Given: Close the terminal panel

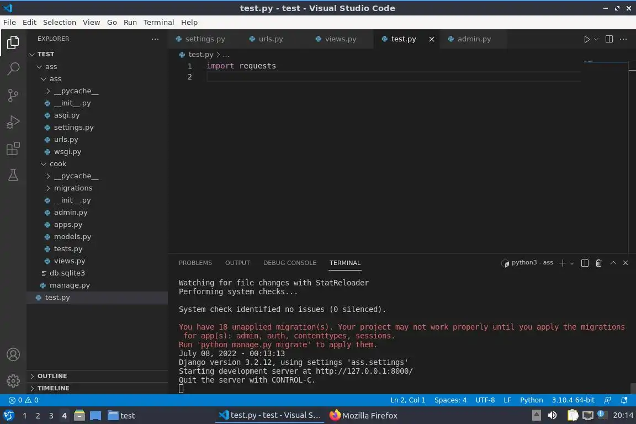Looking at the screenshot, I should pos(626,263).
